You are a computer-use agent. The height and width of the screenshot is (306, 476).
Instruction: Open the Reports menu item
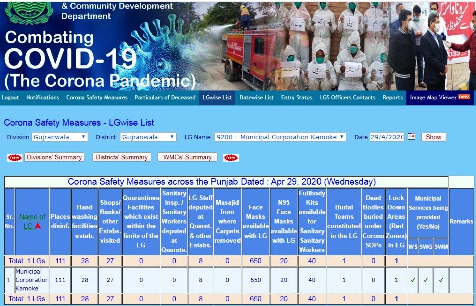(x=392, y=98)
